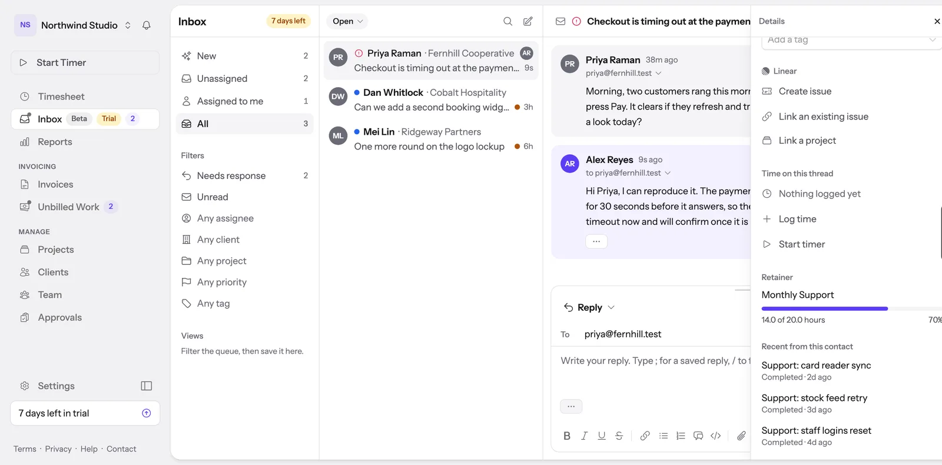Click the search icon in inbox header
Viewport: 942px width, 465px height.
click(508, 21)
